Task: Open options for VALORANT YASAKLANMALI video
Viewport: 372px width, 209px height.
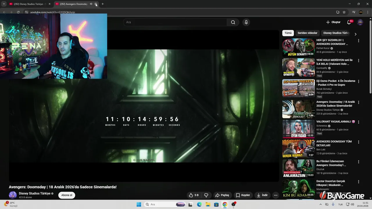Action: 358,122
